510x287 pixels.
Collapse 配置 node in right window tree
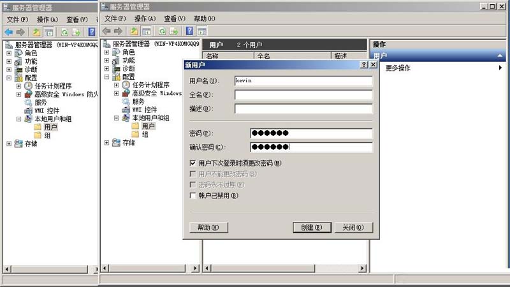pyautogui.click(x=106, y=77)
